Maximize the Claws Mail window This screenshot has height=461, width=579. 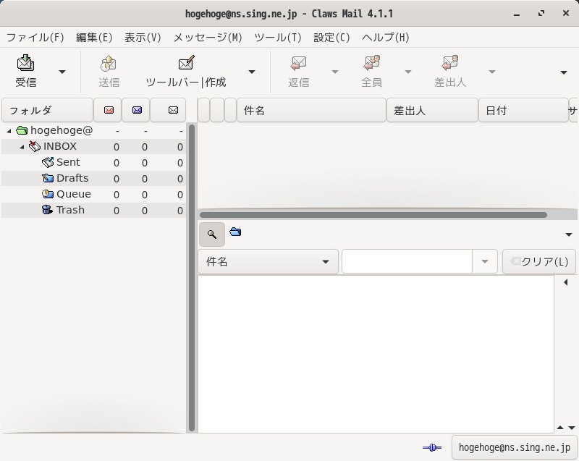click(x=541, y=13)
